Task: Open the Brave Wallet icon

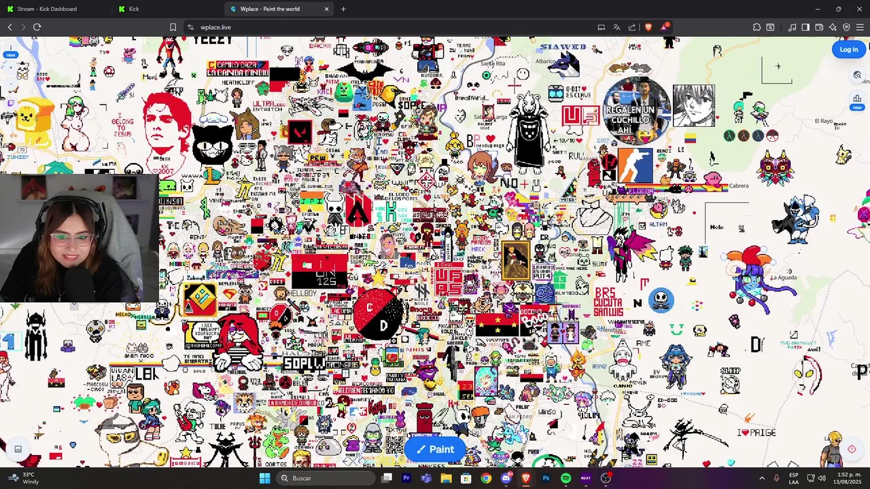Action: point(819,27)
